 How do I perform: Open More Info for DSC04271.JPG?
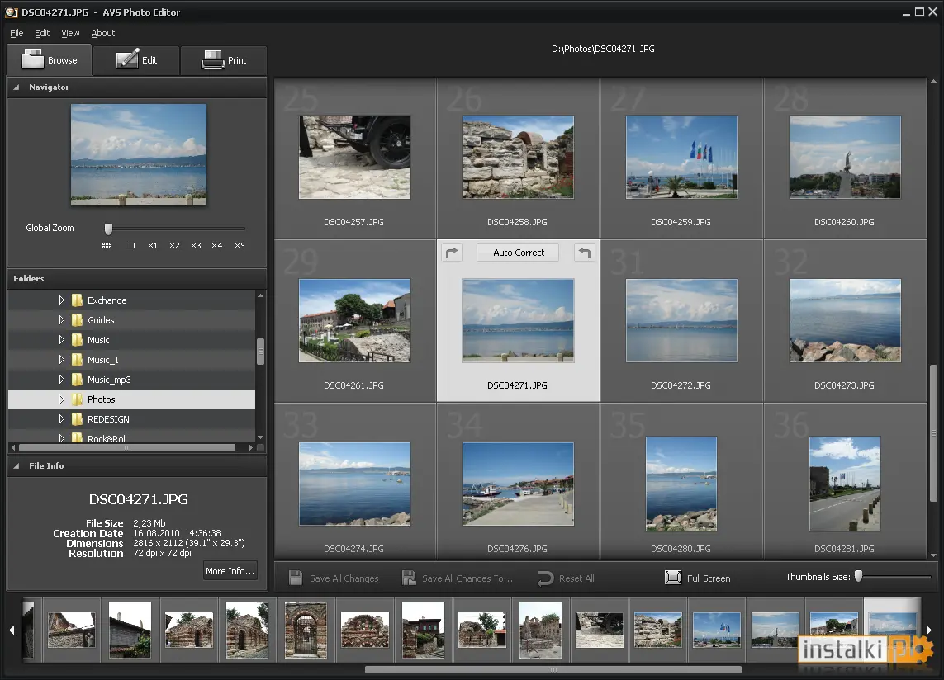[230, 571]
